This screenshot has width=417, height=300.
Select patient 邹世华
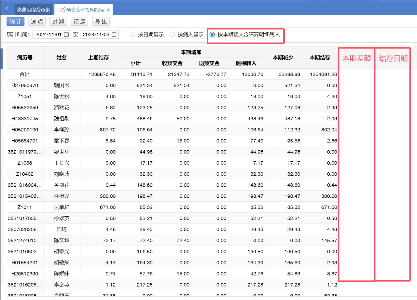coord(62,152)
